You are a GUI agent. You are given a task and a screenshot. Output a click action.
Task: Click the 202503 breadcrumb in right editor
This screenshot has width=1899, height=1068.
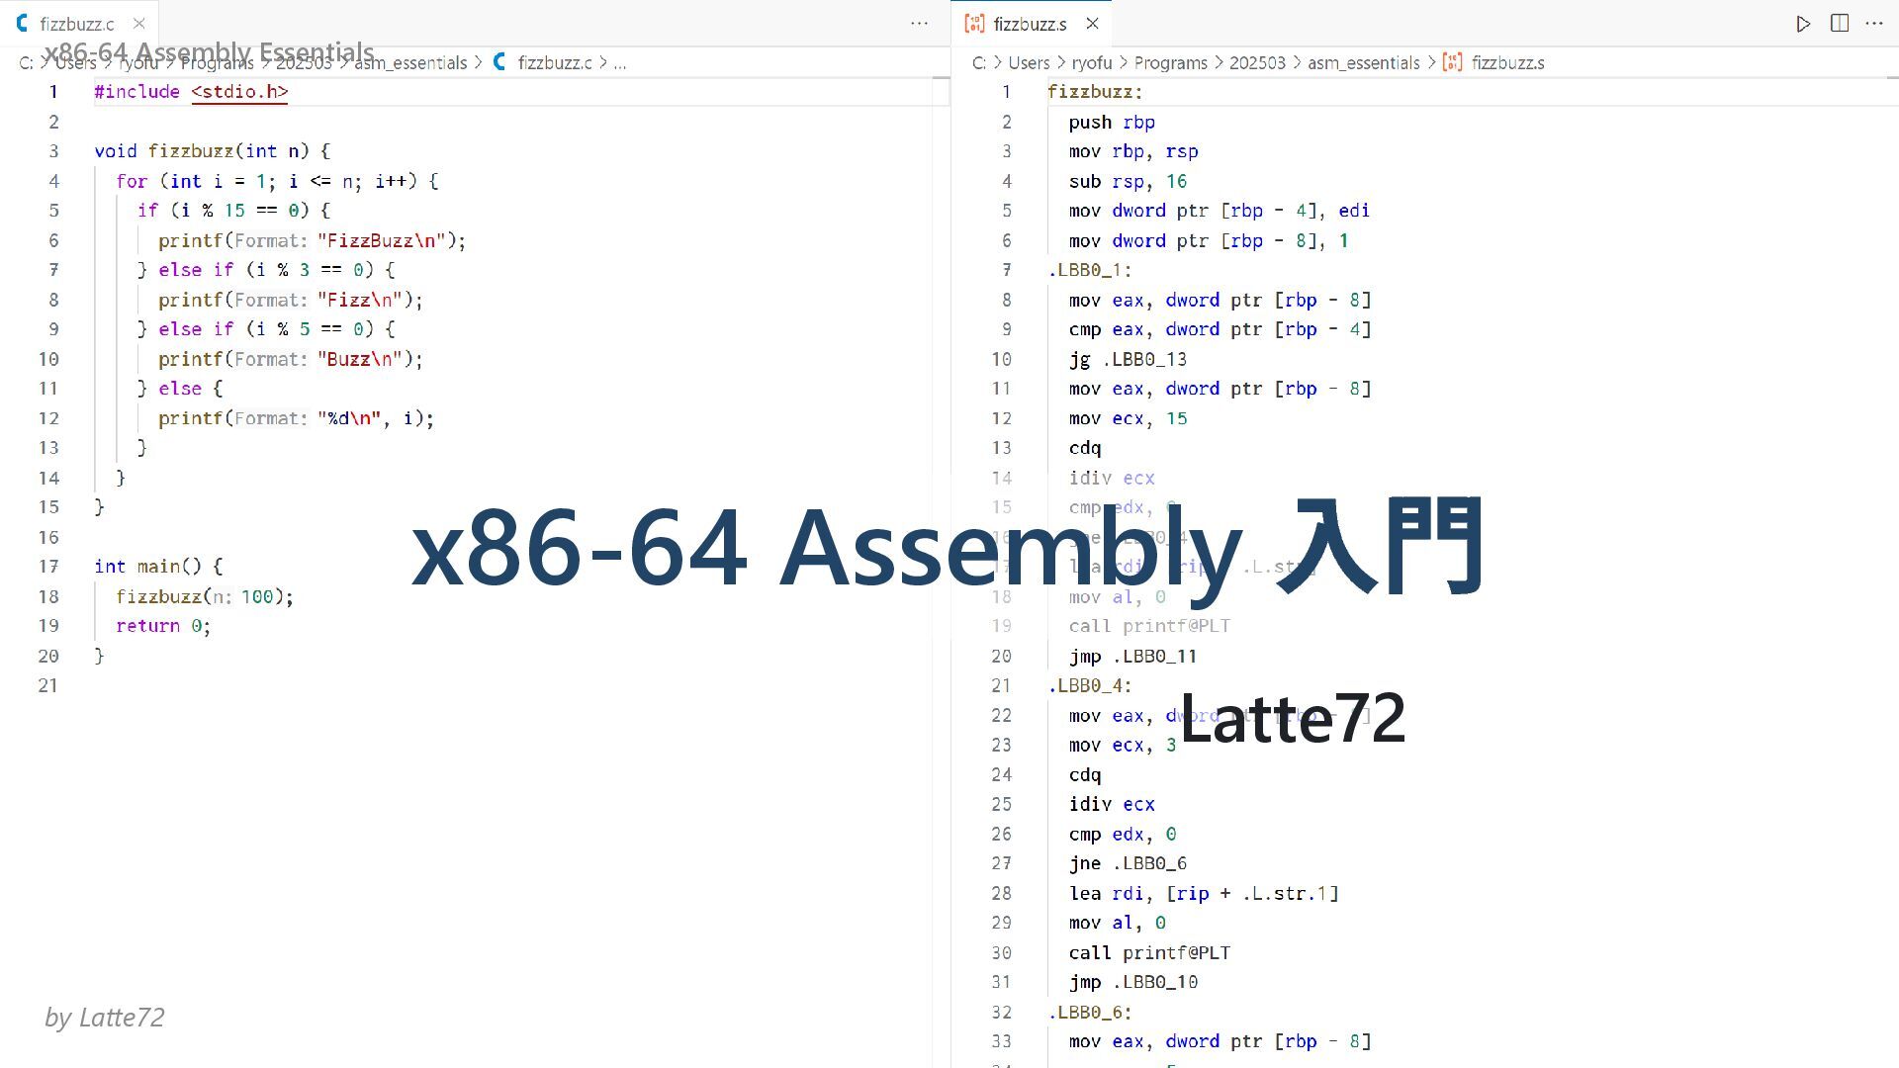[1257, 63]
